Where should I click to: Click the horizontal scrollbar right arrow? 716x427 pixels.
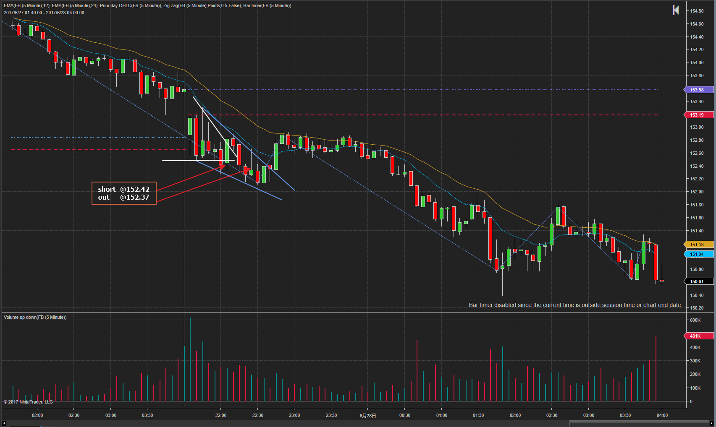[711, 423]
